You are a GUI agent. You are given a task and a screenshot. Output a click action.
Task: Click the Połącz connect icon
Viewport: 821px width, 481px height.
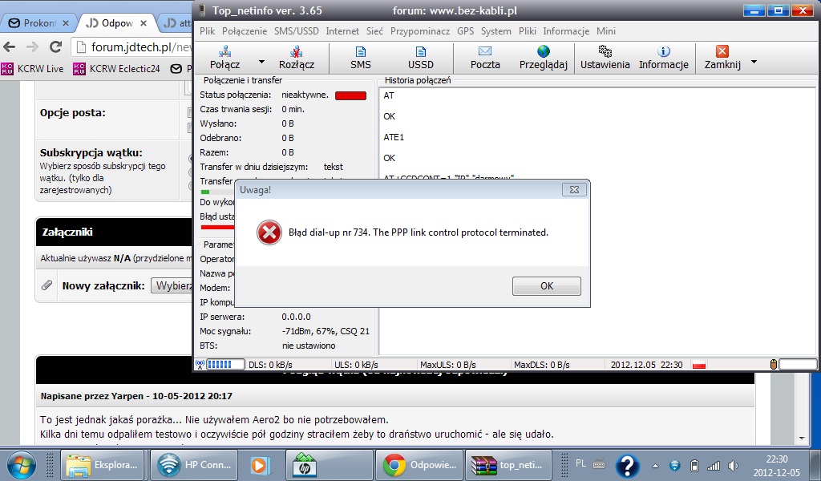[x=224, y=52]
